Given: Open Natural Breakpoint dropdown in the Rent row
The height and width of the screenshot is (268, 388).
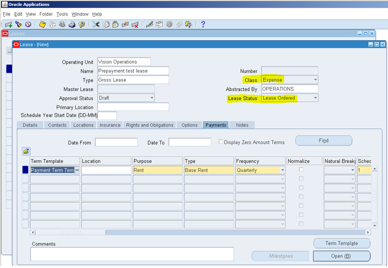Looking at the screenshot, I should 353,170.
